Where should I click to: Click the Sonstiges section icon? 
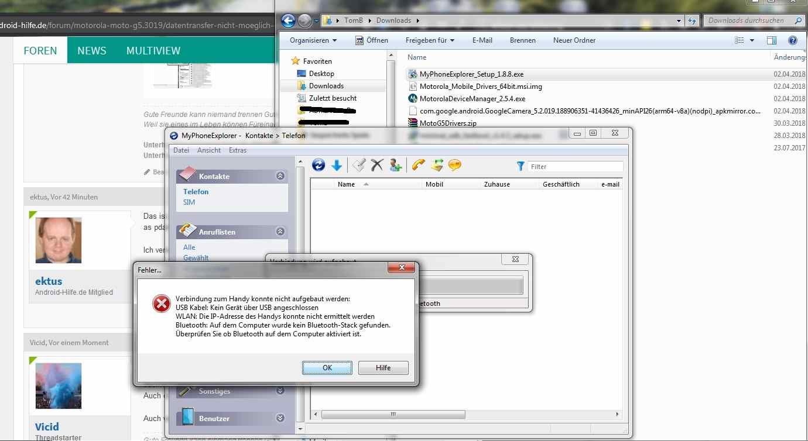[x=187, y=391]
